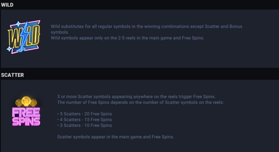This screenshot has height=152, width=279.
Task: Click the neon Wild symbol icon
Action: click(x=24, y=37)
